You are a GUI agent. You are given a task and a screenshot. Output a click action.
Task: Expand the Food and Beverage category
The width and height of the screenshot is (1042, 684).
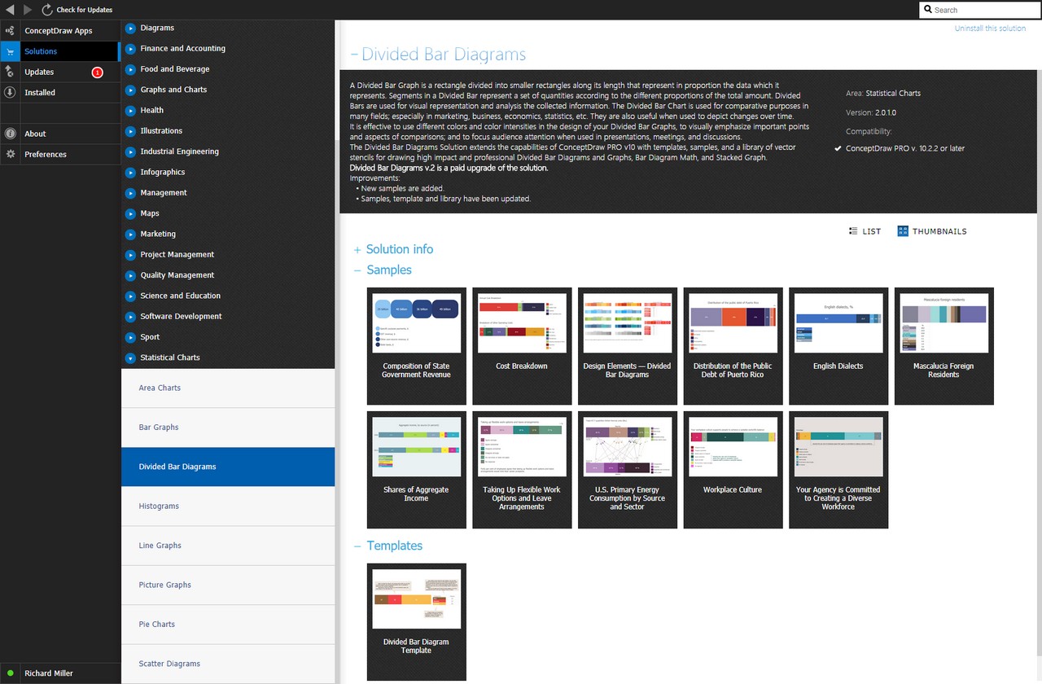pos(130,69)
